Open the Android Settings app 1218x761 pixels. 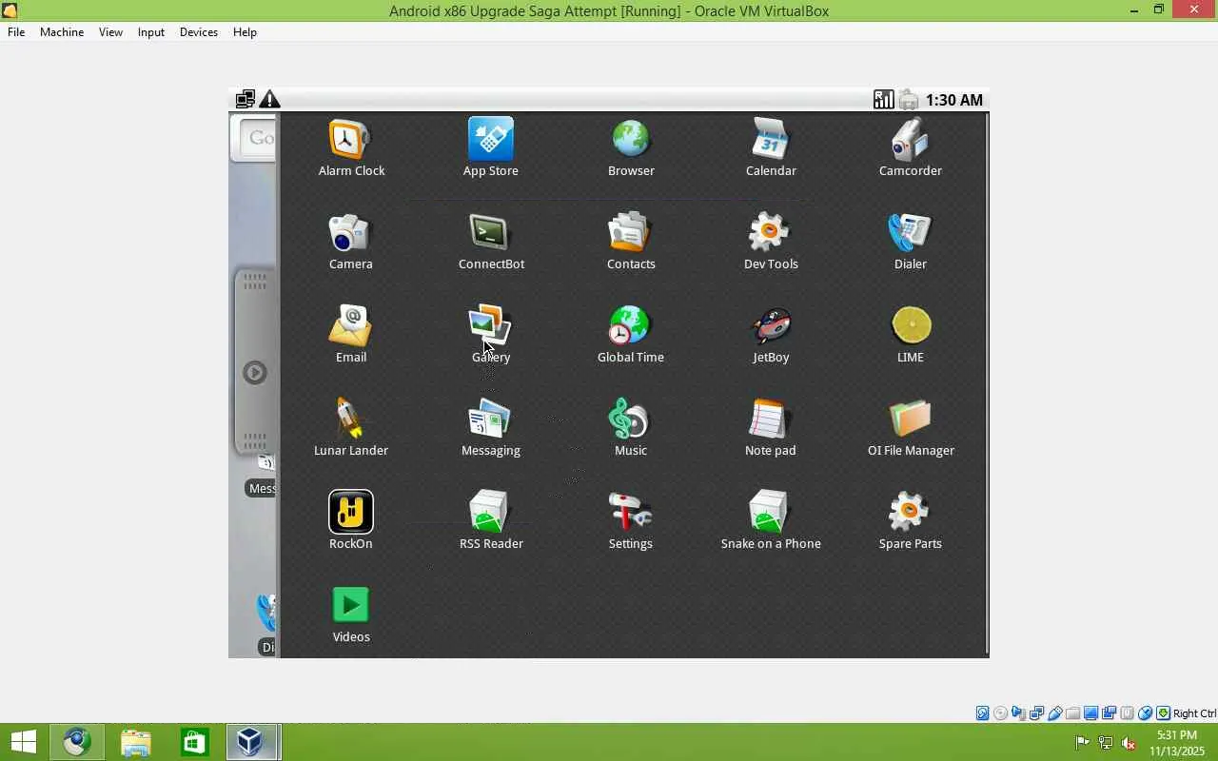pos(631,521)
